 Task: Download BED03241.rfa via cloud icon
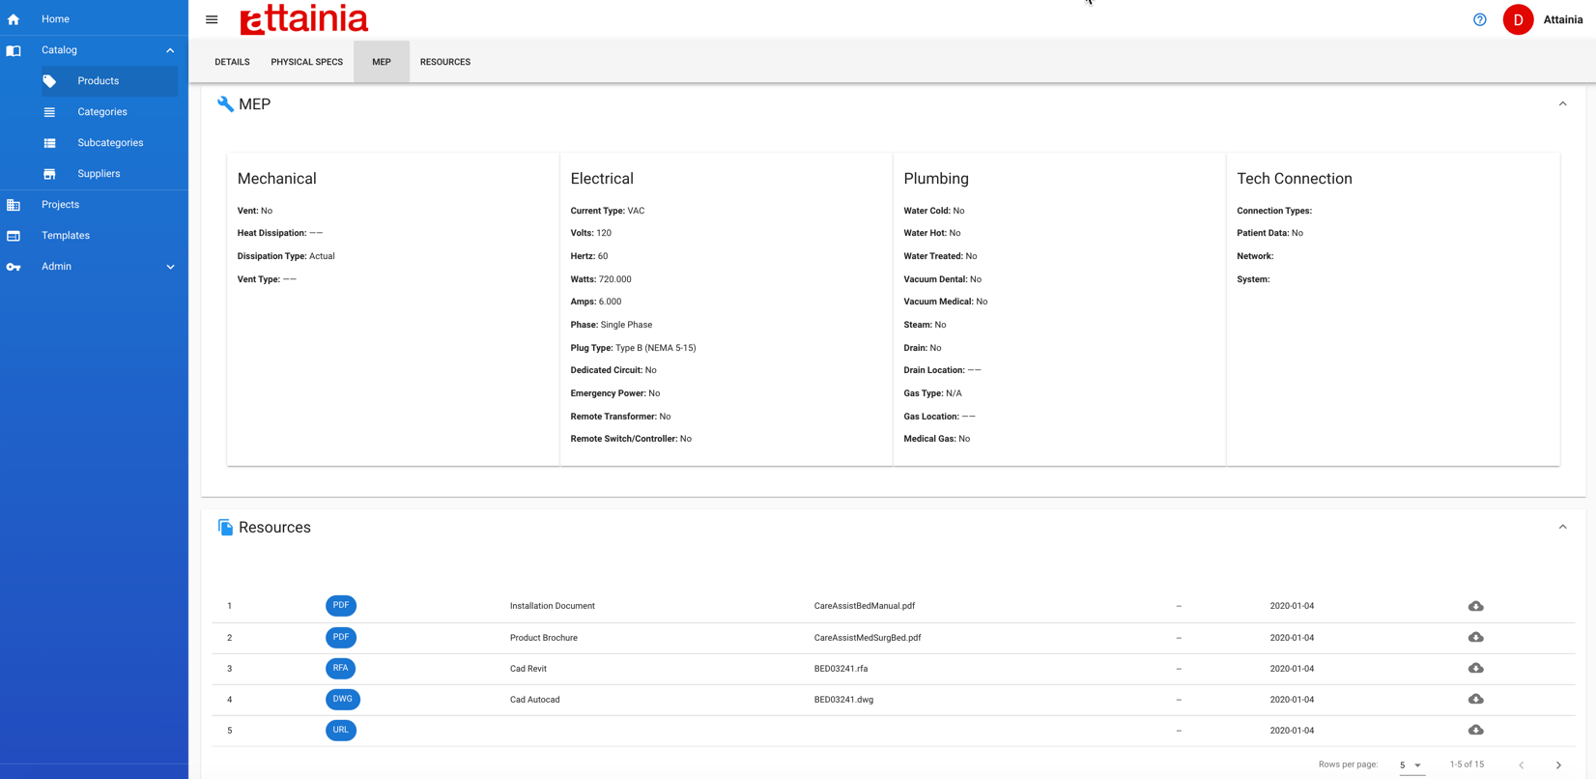tap(1475, 668)
